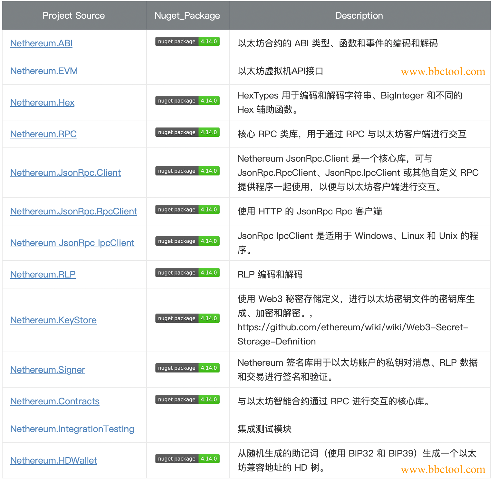Open the nuget badge in the Nethereum.Hex row

tap(187, 101)
